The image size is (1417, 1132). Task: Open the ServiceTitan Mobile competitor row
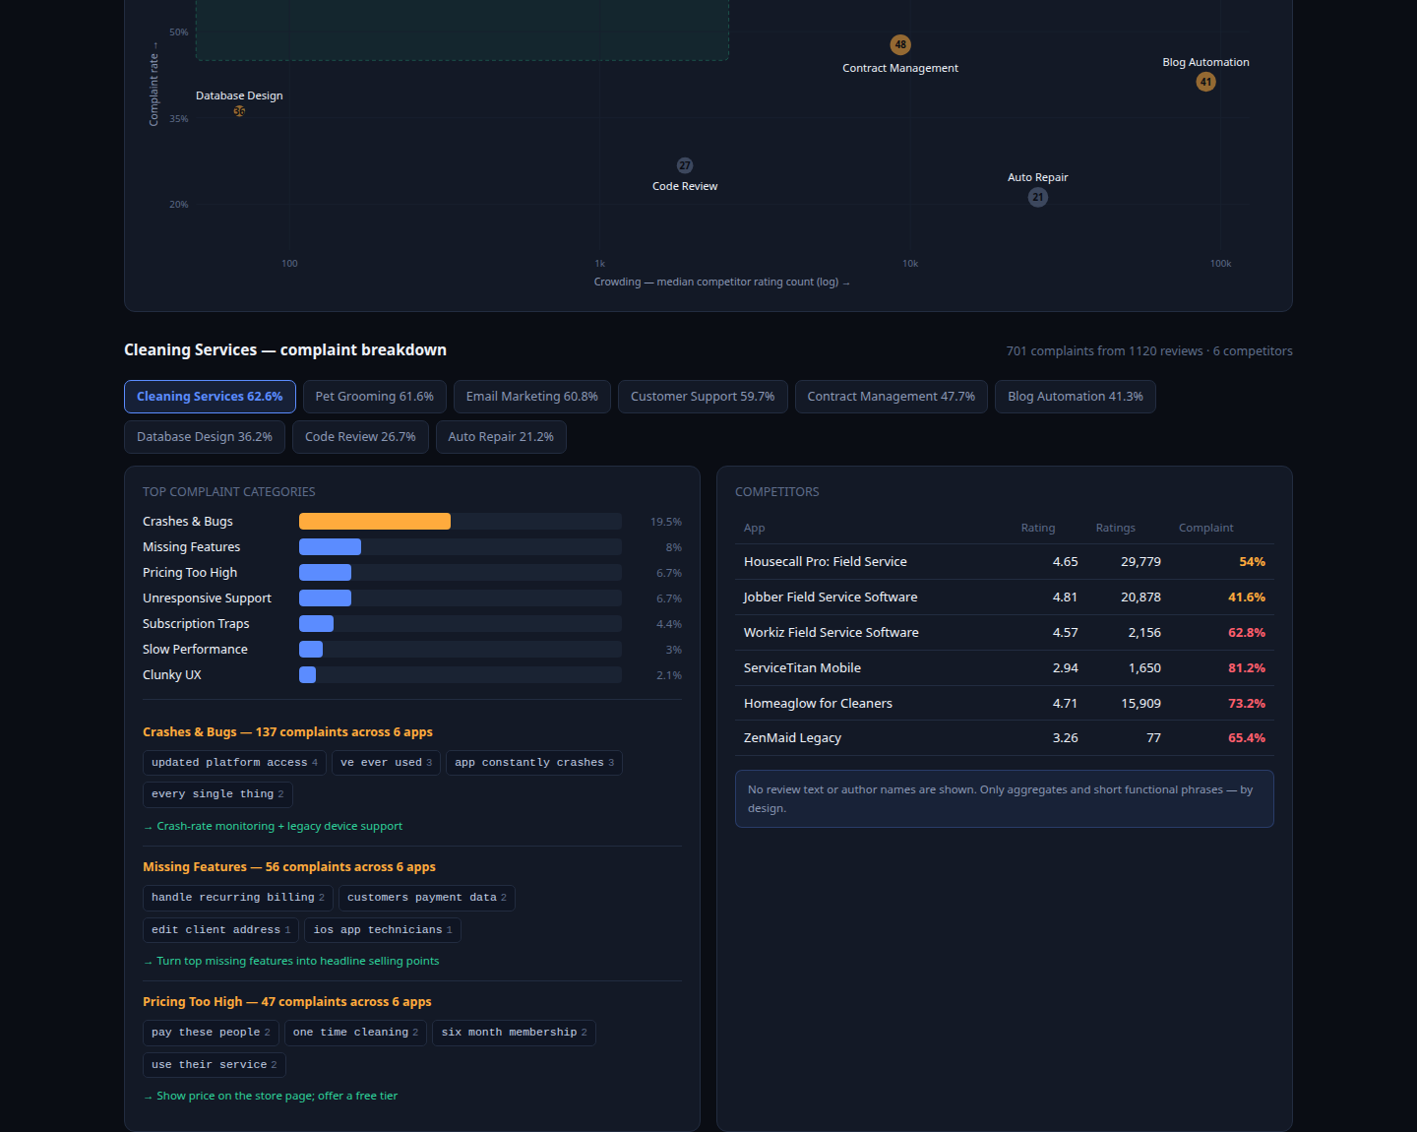coord(1005,668)
